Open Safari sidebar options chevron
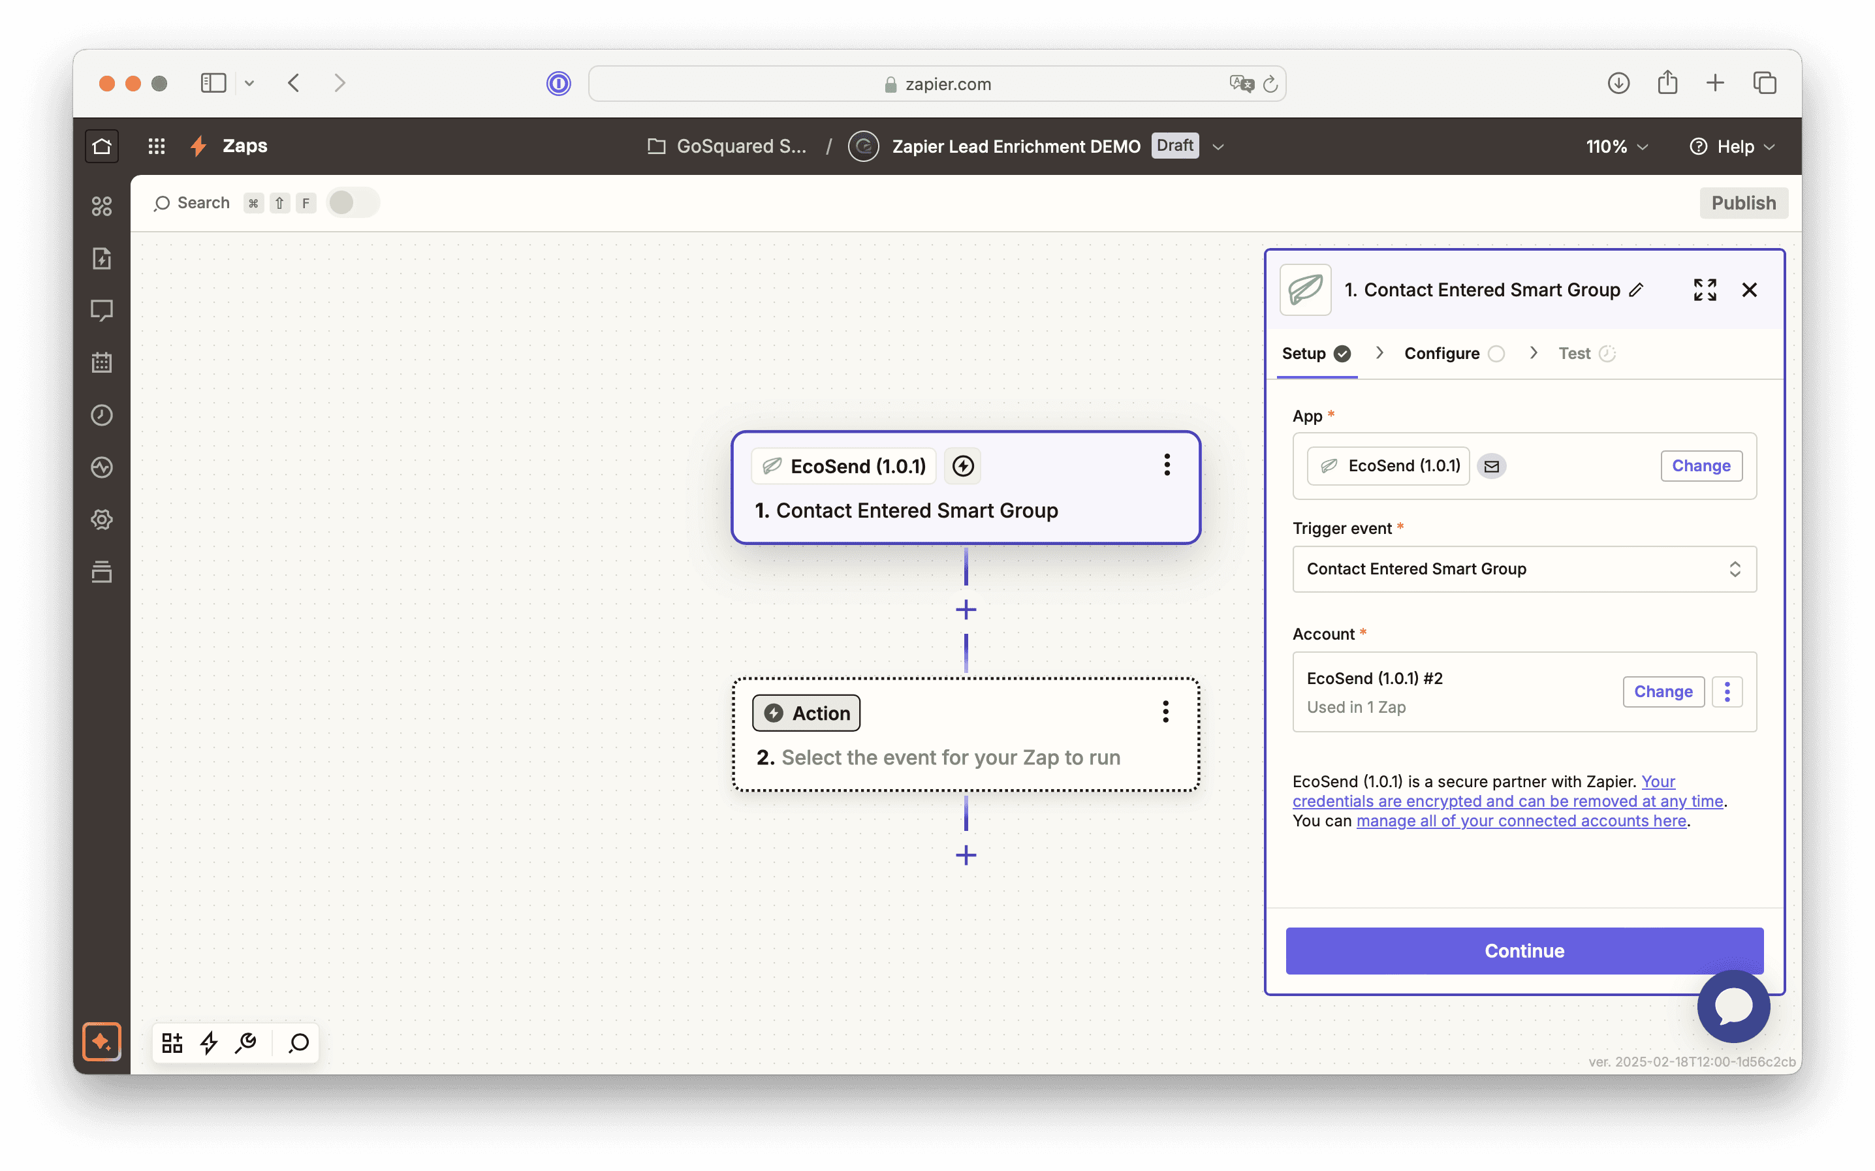The image size is (1875, 1171). click(x=249, y=83)
